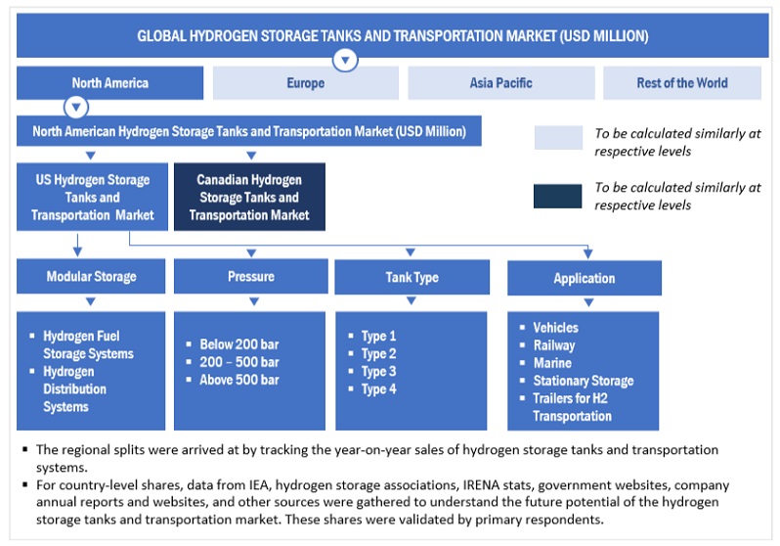Expand the arrow below the Tank Type box
This screenshot has height=546, width=780.
pyautogui.click(x=412, y=302)
